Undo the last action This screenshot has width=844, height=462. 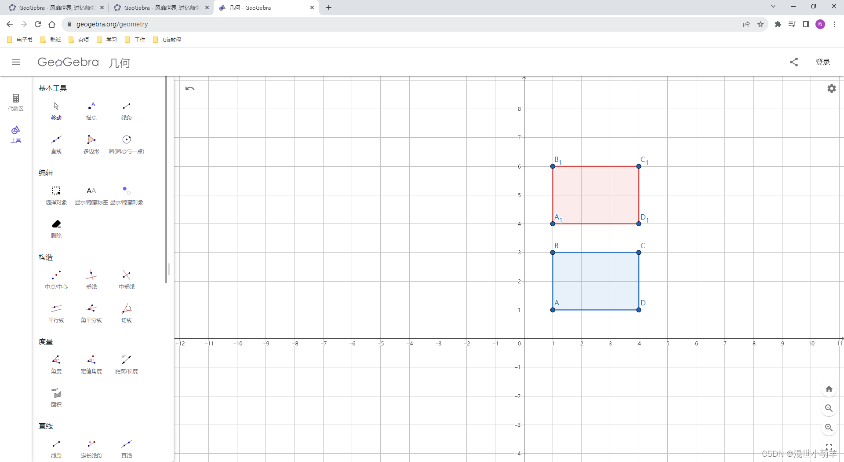(190, 88)
